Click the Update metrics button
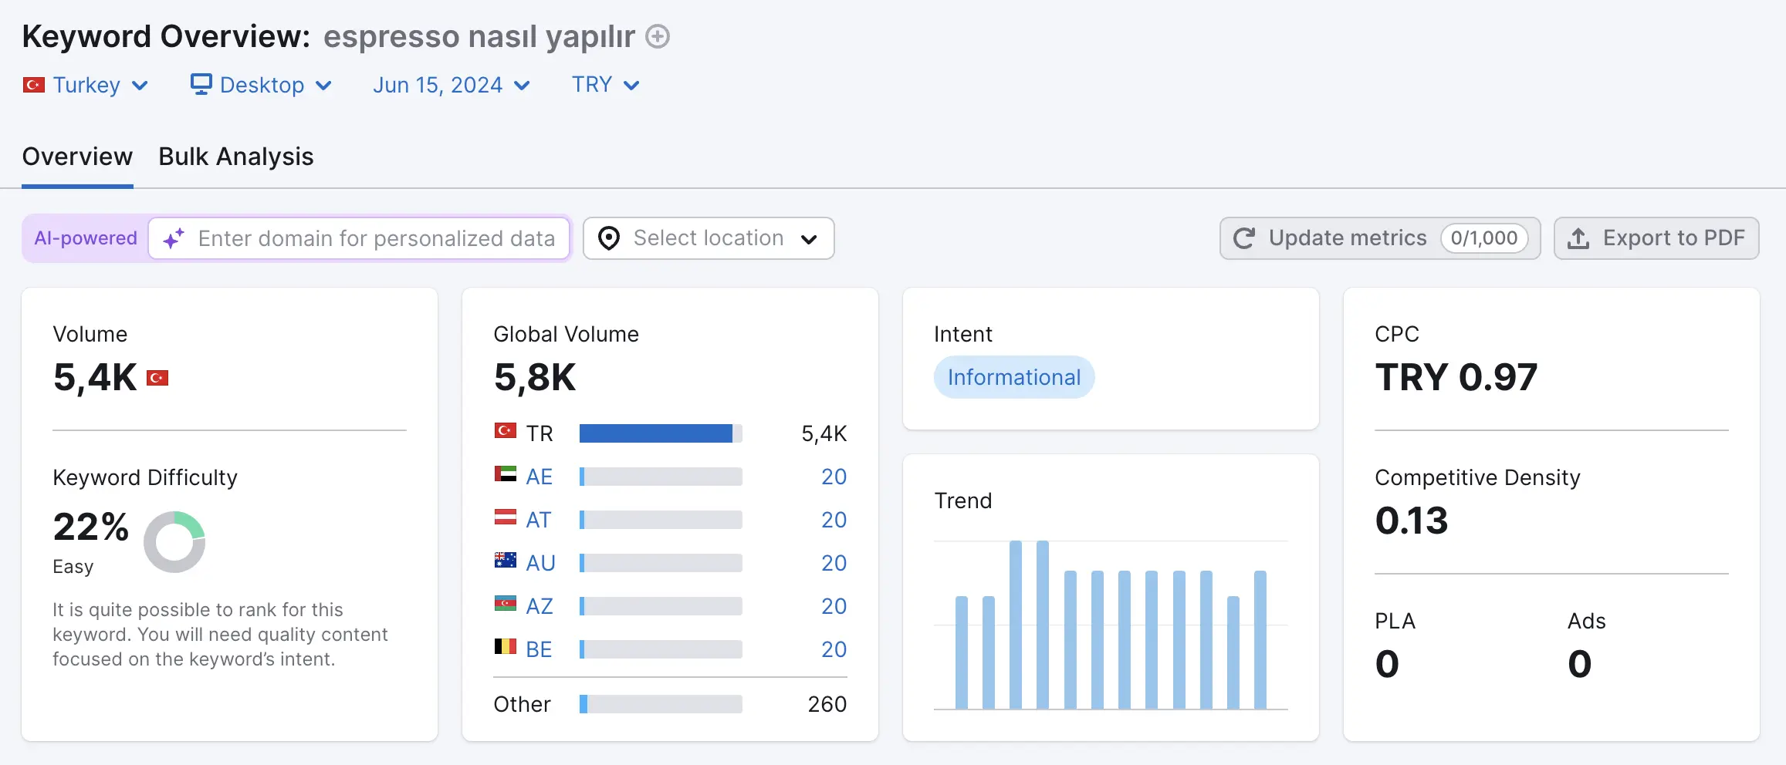 coord(1380,238)
